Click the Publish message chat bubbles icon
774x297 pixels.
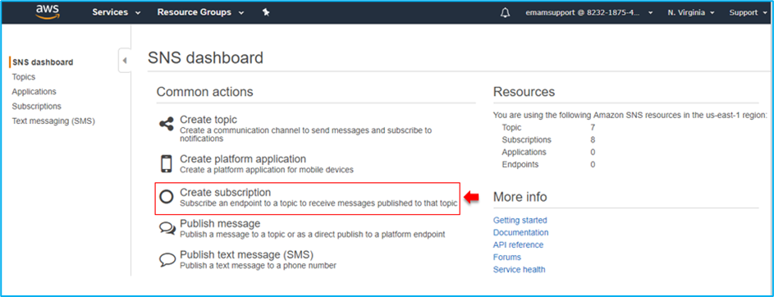[167, 228]
